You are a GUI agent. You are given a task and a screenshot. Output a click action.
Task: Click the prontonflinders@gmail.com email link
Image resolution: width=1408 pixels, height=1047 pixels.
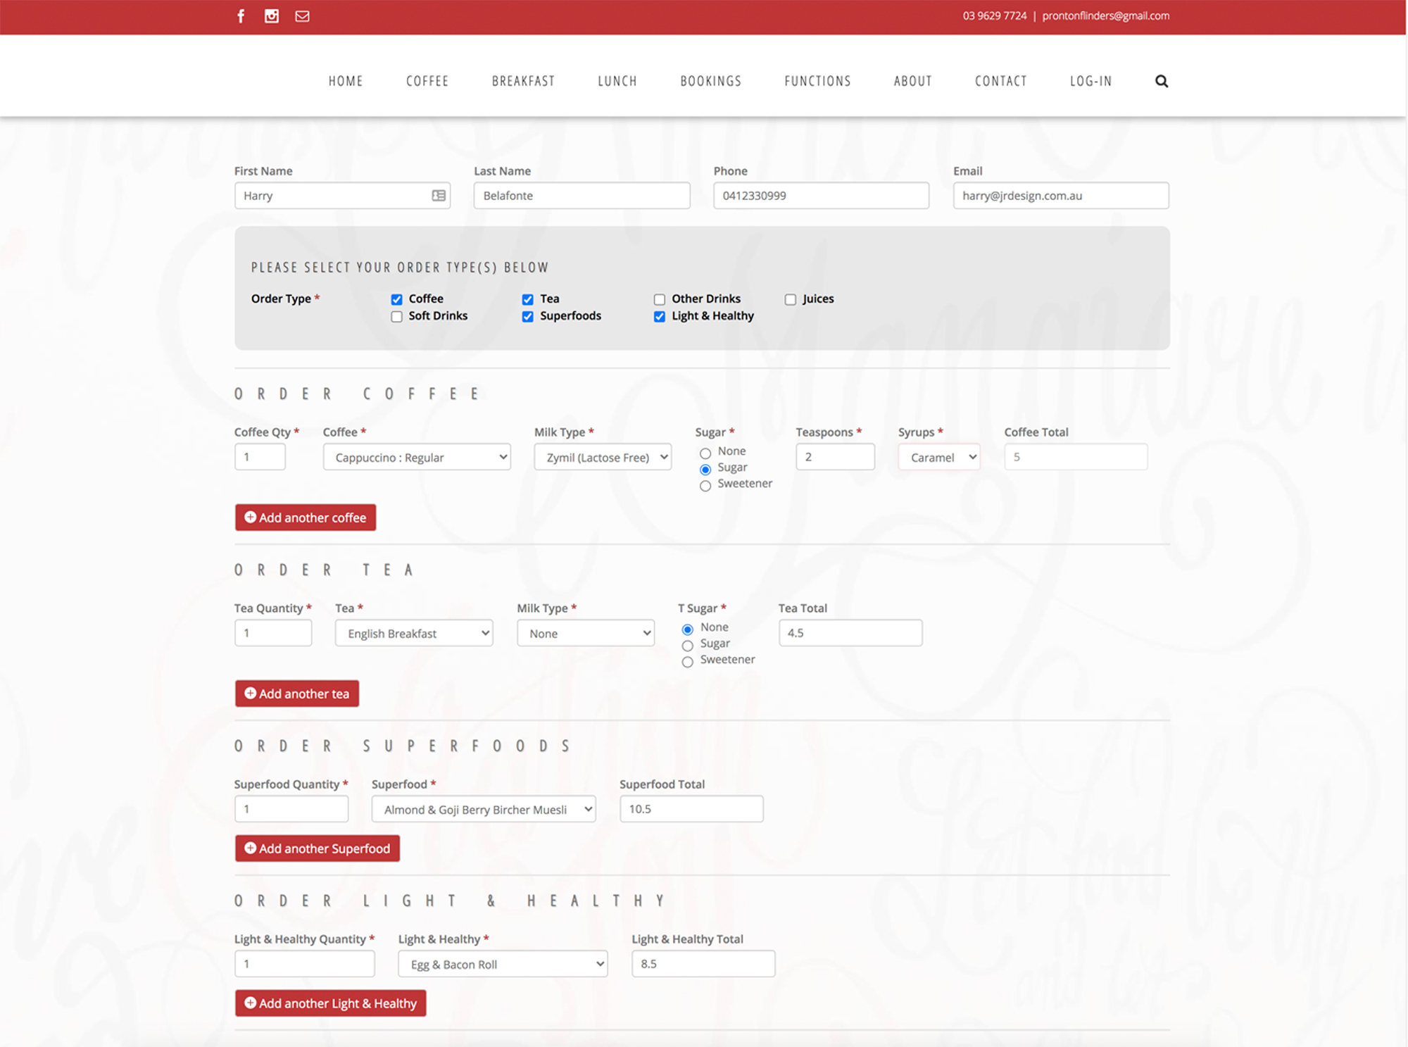coord(1105,15)
